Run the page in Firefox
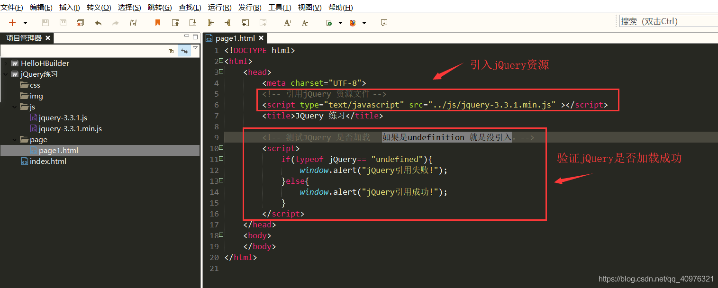718x288 pixels. [353, 22]
